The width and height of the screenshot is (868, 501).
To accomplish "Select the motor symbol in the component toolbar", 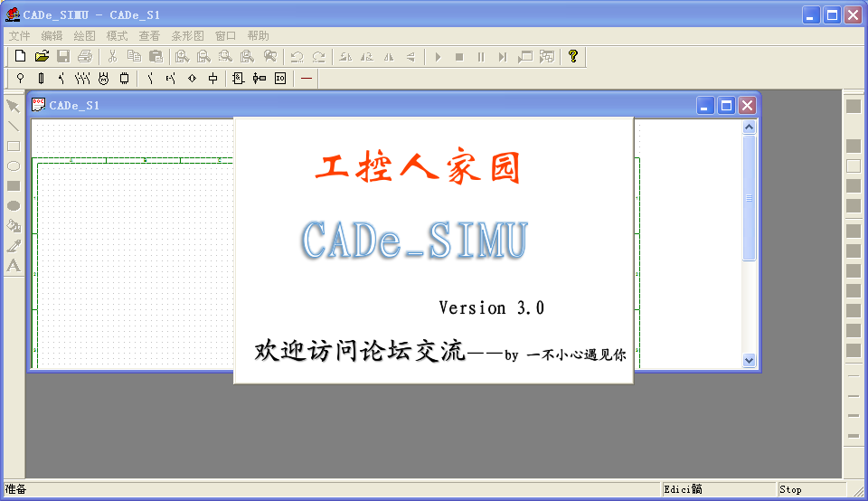I will coord(103,79).
